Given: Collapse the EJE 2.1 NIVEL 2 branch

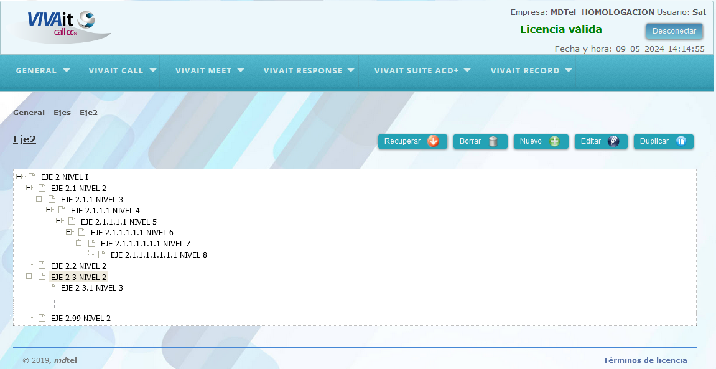Looking at the screenshot, I should coord(29,188).
